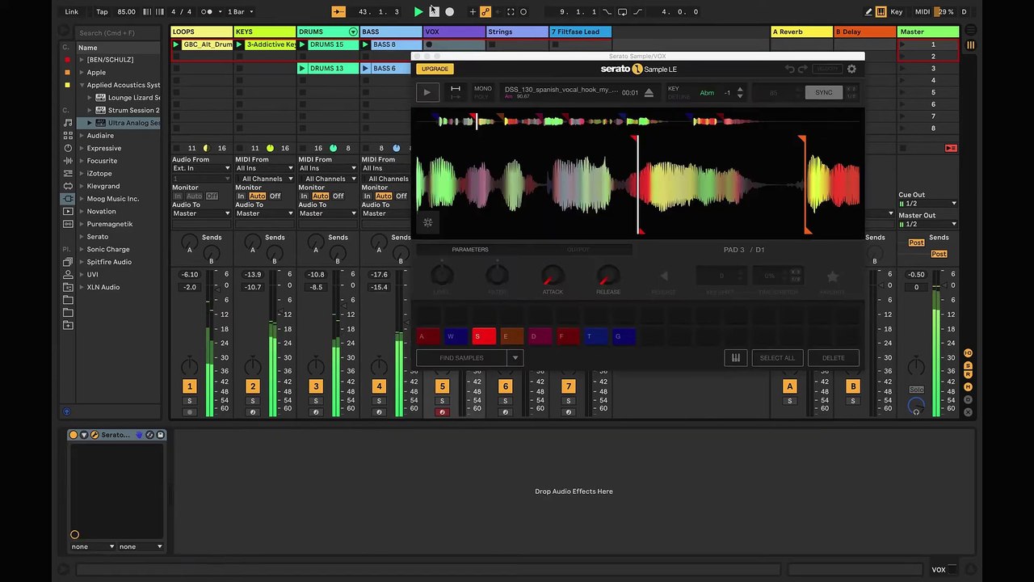Open the quantization 1 Bar dropdown

tap(241, 12)
